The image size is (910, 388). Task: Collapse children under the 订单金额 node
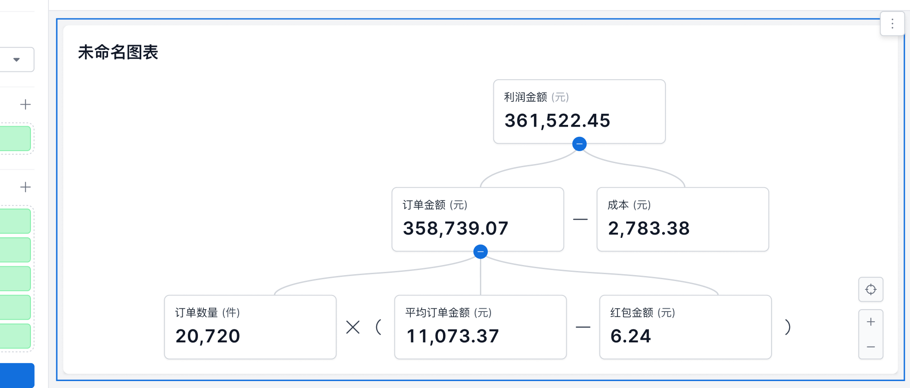pyautogui.click(x=480, y=252)
